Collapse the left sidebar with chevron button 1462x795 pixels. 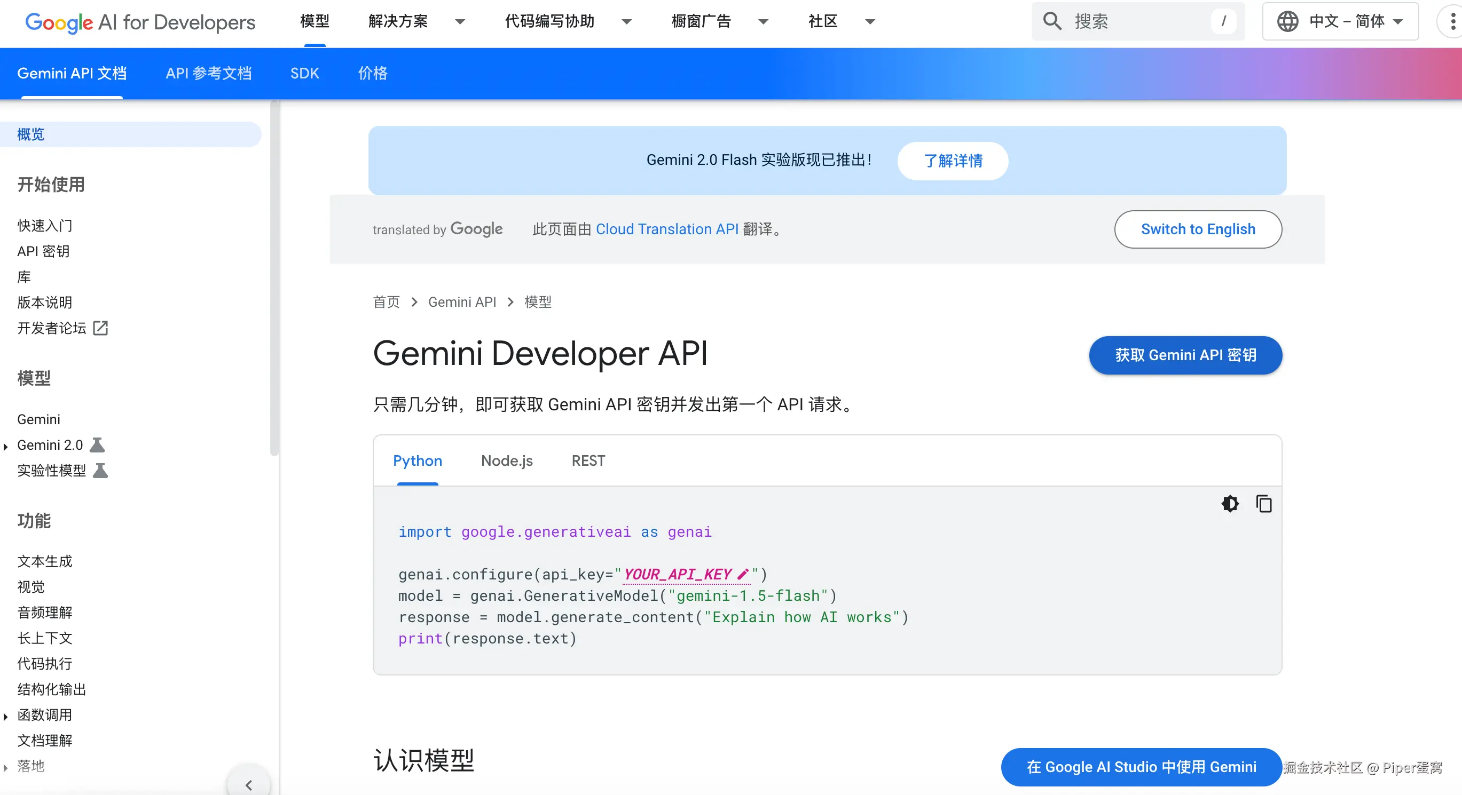(x=249, y=784)
